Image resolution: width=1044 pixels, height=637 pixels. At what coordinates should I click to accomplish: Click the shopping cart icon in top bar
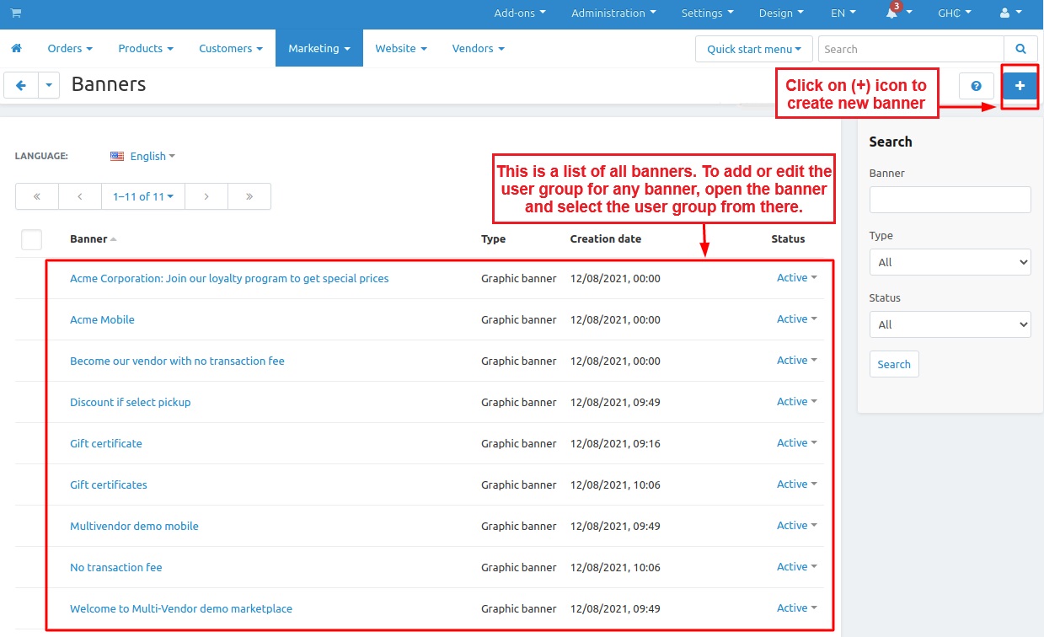tap(16, 13)
